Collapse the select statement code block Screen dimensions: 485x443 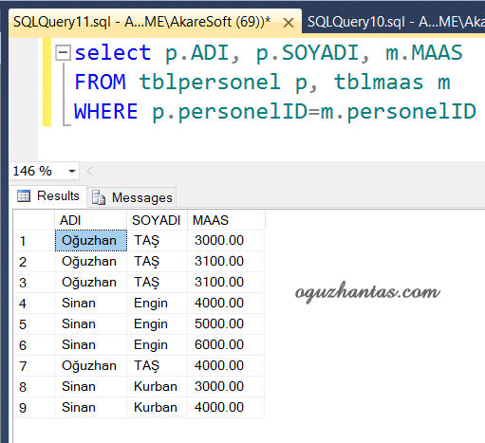pyautogui.click(x=63, y=52)
